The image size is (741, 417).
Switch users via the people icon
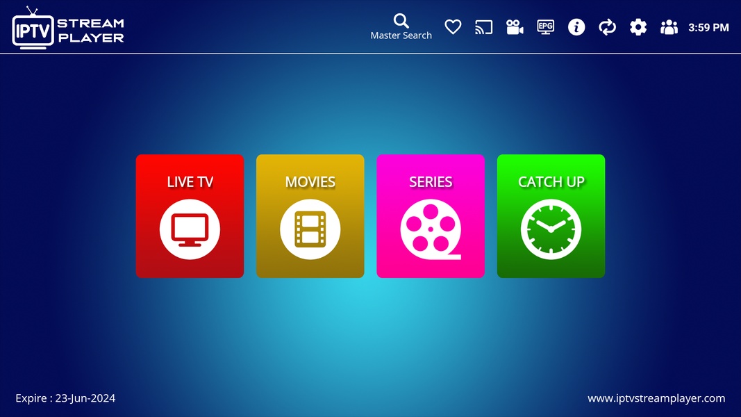click(x=669, y=27)
